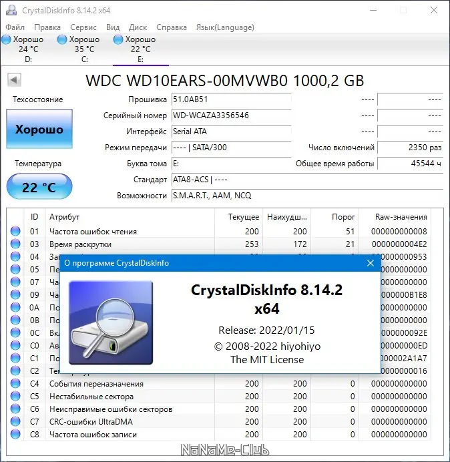Image resolution: width=450 pixels, height=462 pixels.
Task: Click the Порог column header
Action: (x=335, y=217)
